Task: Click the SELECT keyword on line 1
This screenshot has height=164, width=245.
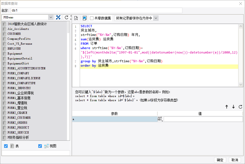Action: coord(86,26)
